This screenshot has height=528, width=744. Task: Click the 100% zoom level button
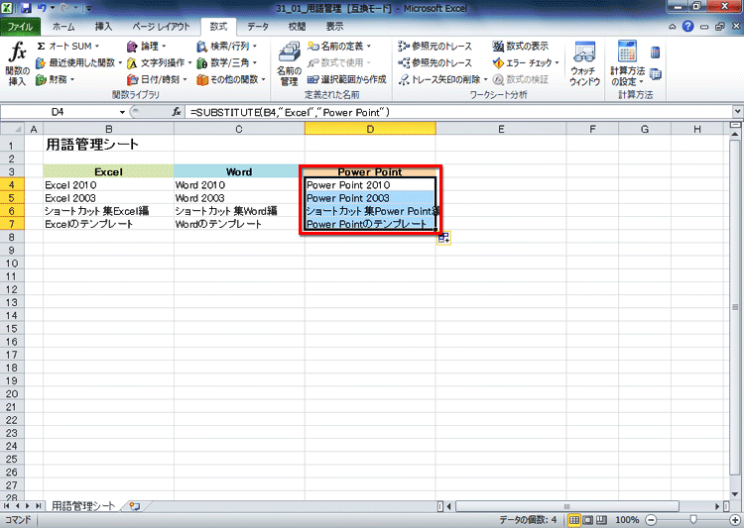coord(627,520)
